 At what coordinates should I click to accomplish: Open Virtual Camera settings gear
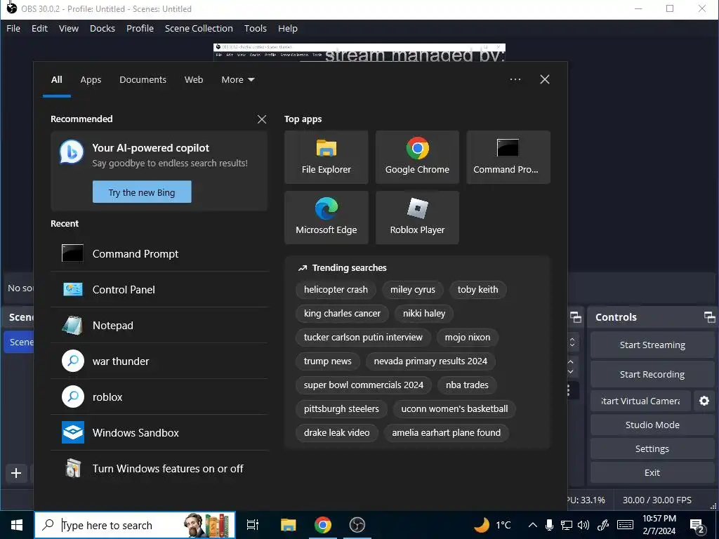pyautogui.click(x=704, y=401)
